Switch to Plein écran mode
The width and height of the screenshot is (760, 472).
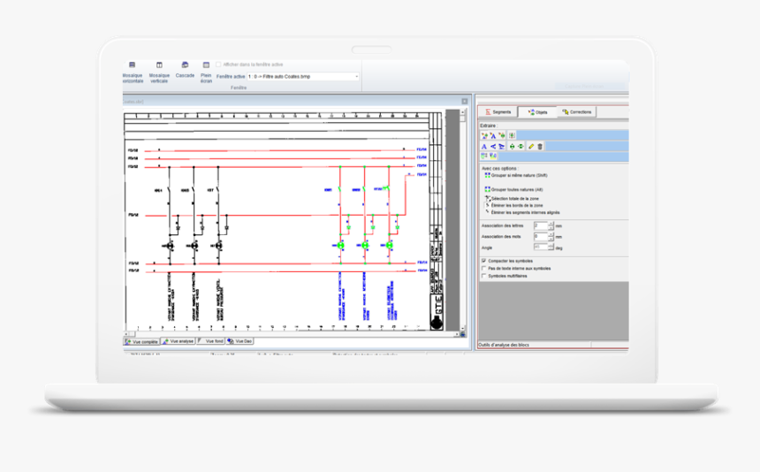[x=206, y=65]
